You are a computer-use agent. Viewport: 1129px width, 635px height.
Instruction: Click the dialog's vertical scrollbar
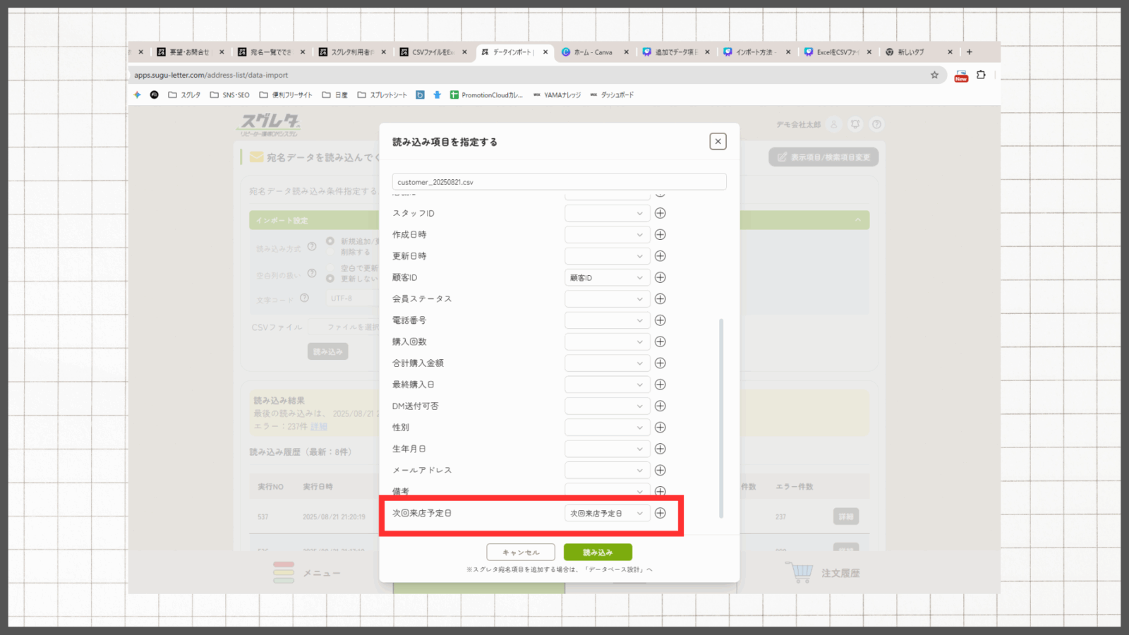coord(720,416)
